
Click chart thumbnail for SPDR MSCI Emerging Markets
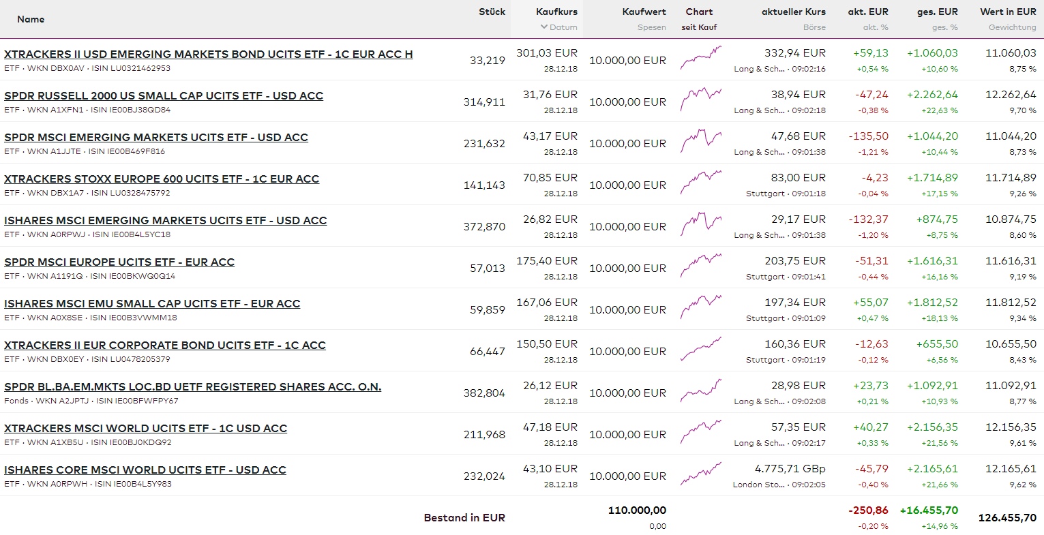point(700,142)
